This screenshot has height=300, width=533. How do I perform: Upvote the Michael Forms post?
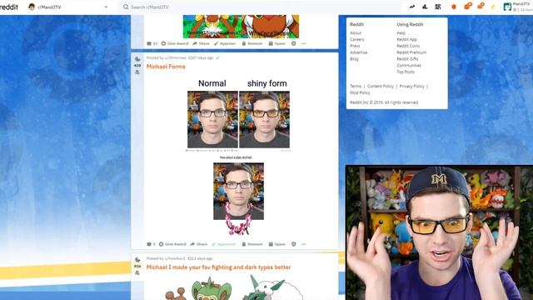tap(137, 59)
